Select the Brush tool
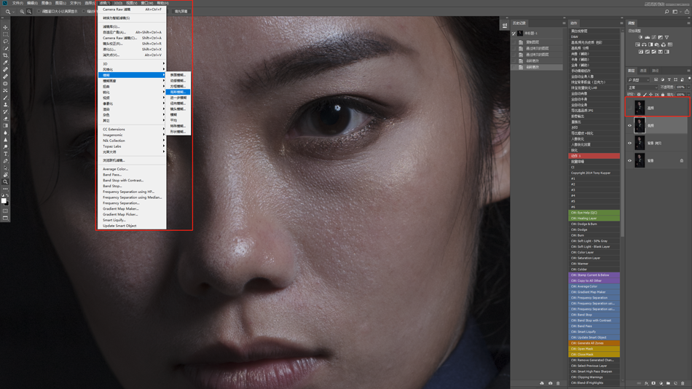This screenshot has height=389, width=692. (5, 98)
